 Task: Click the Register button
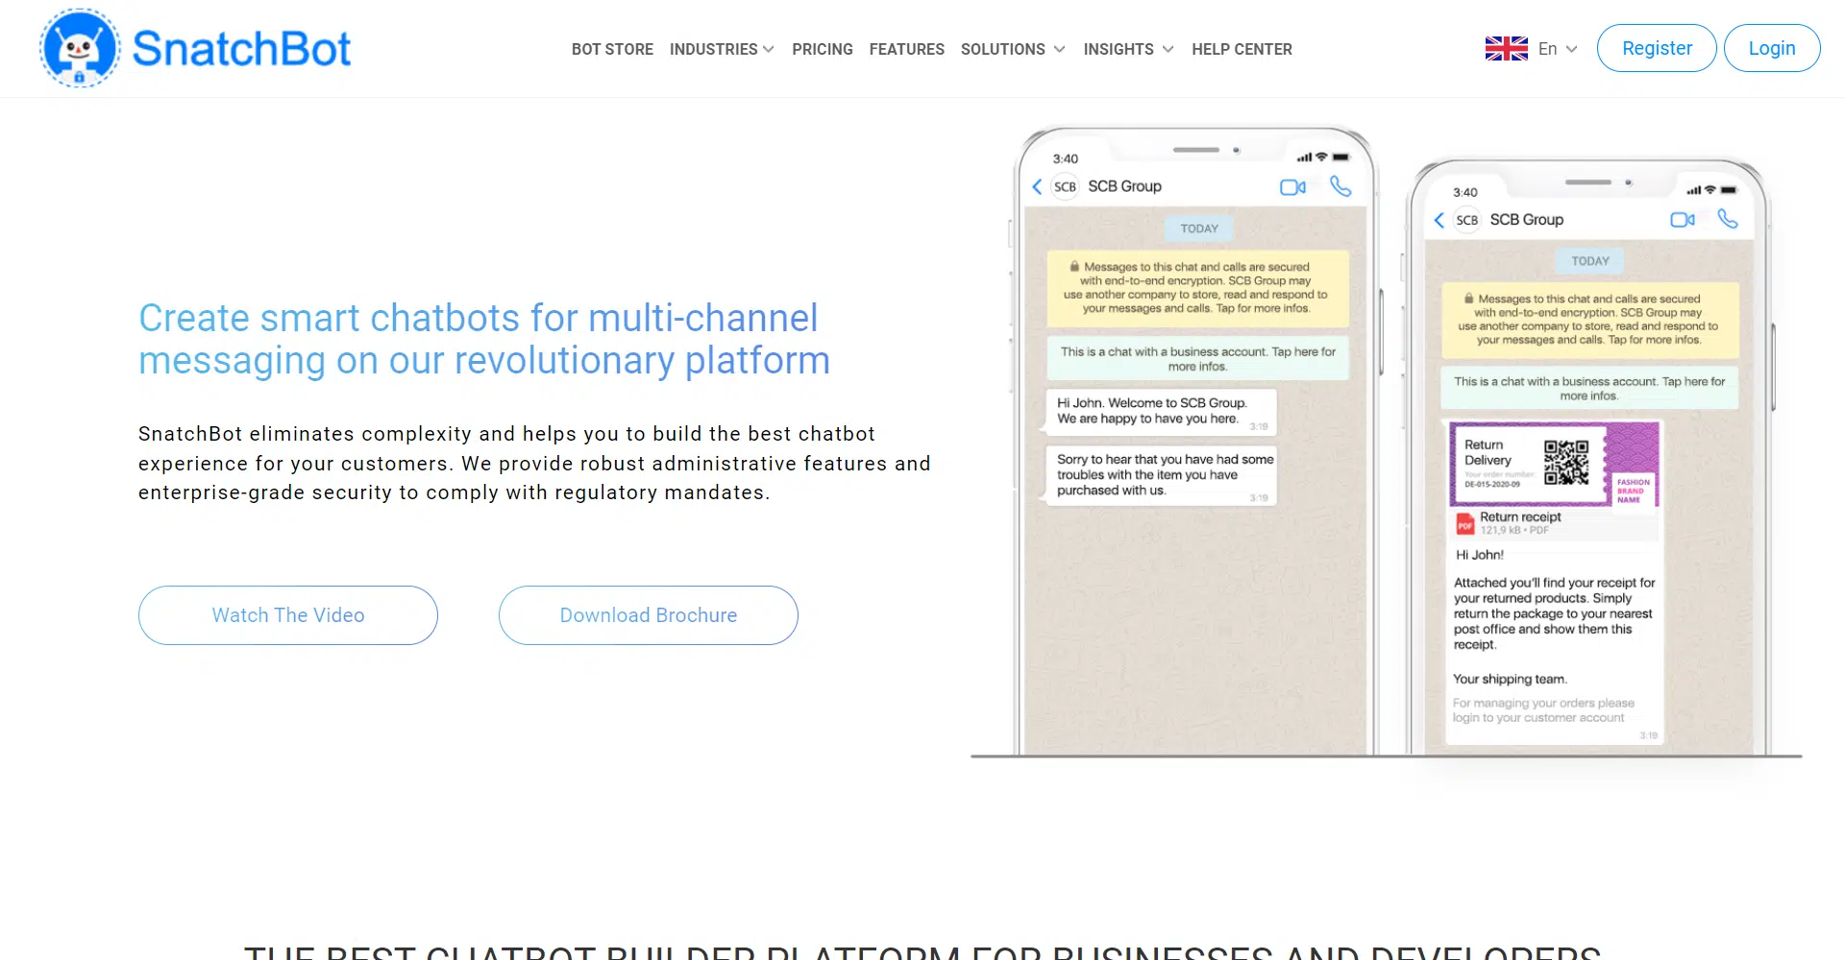(1656, 48)
